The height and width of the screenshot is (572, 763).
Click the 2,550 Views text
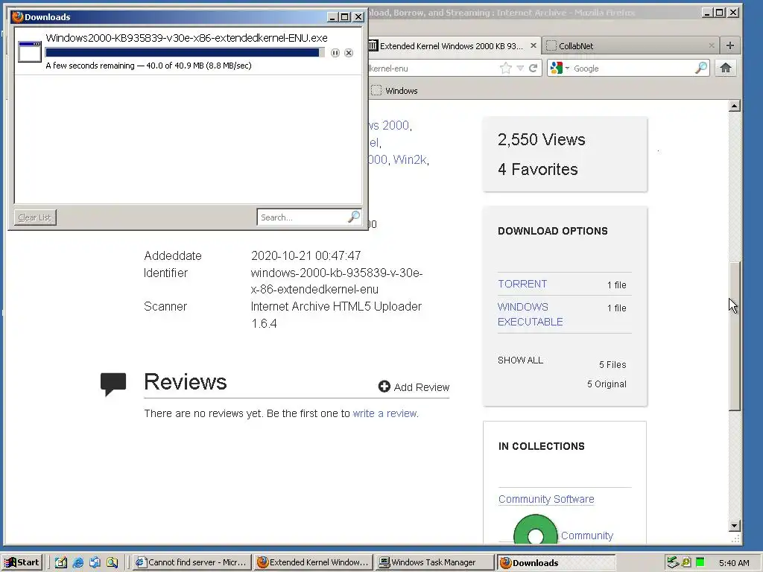[541, 139]
